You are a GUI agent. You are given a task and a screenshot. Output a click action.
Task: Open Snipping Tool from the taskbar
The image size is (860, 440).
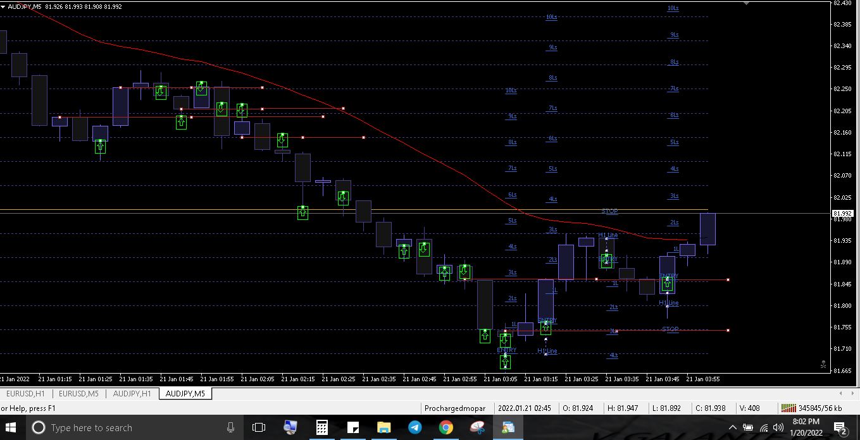[x=477, y=428]
